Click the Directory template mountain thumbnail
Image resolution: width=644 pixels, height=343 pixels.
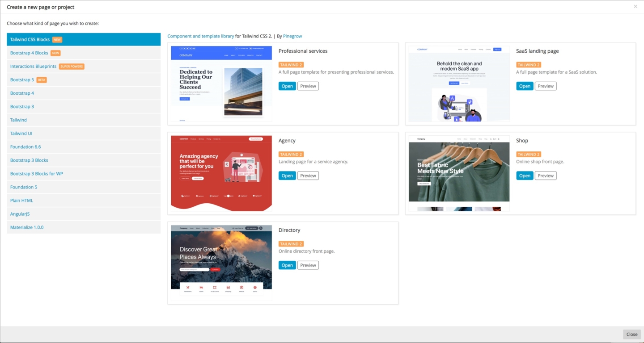(x=221, y=258)
